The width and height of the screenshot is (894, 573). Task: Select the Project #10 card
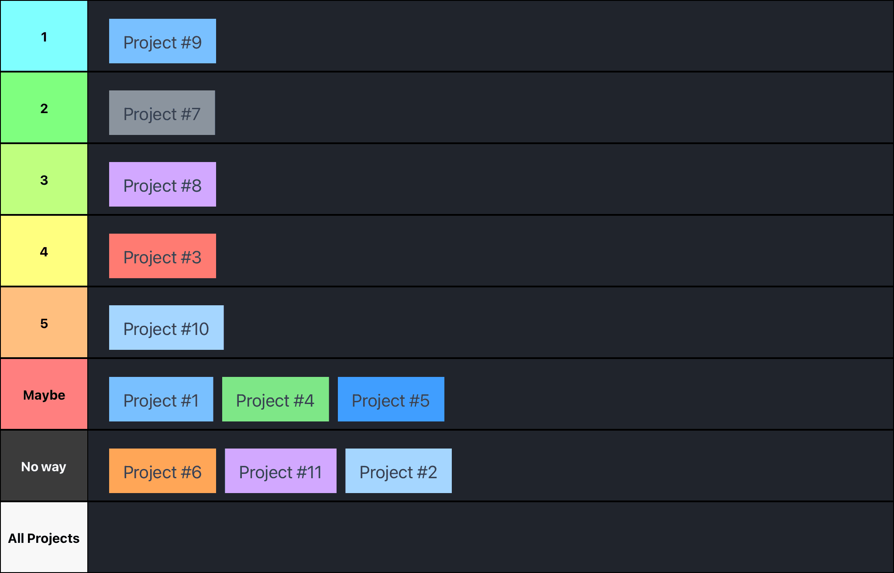pyautogui.click(x=166, y=328)
